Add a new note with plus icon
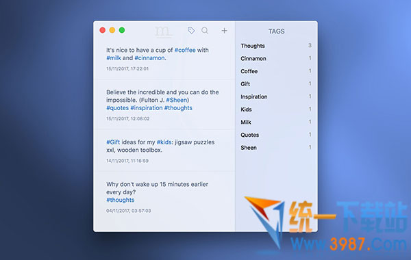 pyautogui.click(x=224, y=31)
